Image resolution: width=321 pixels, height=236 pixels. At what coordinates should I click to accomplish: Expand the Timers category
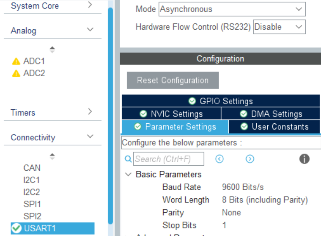[90, 112]
